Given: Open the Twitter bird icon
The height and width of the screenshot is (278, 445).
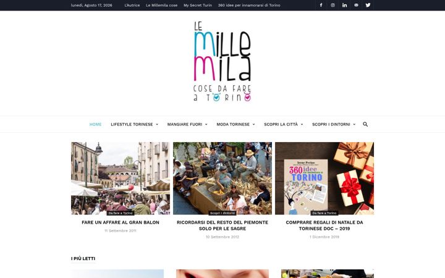Looking at the screenshot, I should pos(368,5).
